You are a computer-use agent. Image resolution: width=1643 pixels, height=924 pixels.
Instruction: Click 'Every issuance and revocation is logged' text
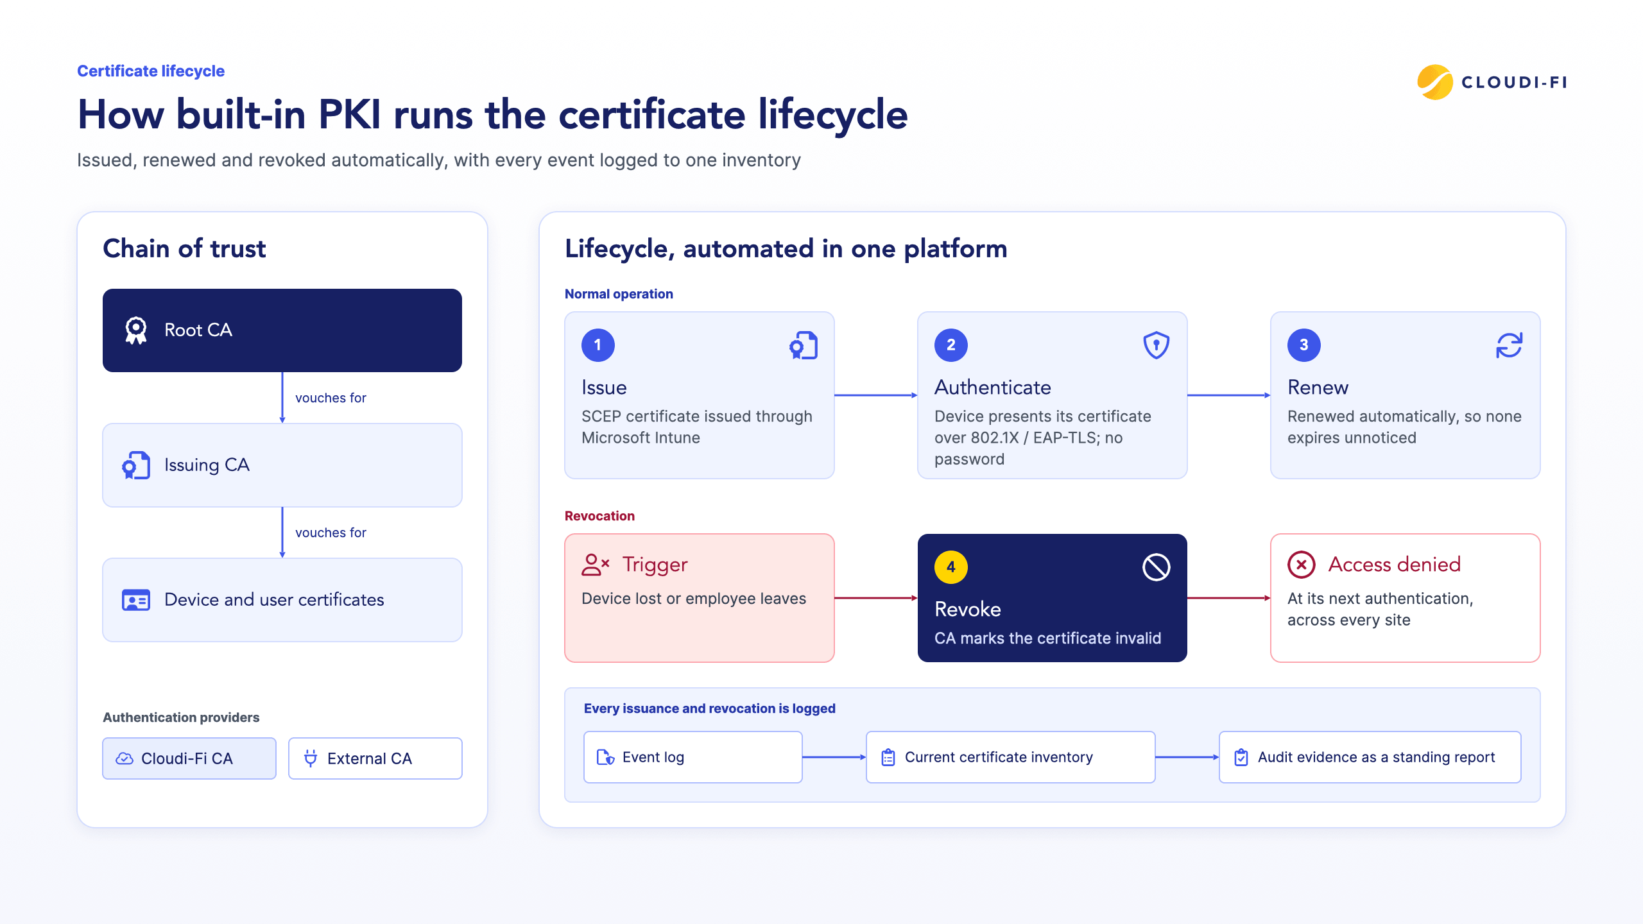(x=709, y=708)
